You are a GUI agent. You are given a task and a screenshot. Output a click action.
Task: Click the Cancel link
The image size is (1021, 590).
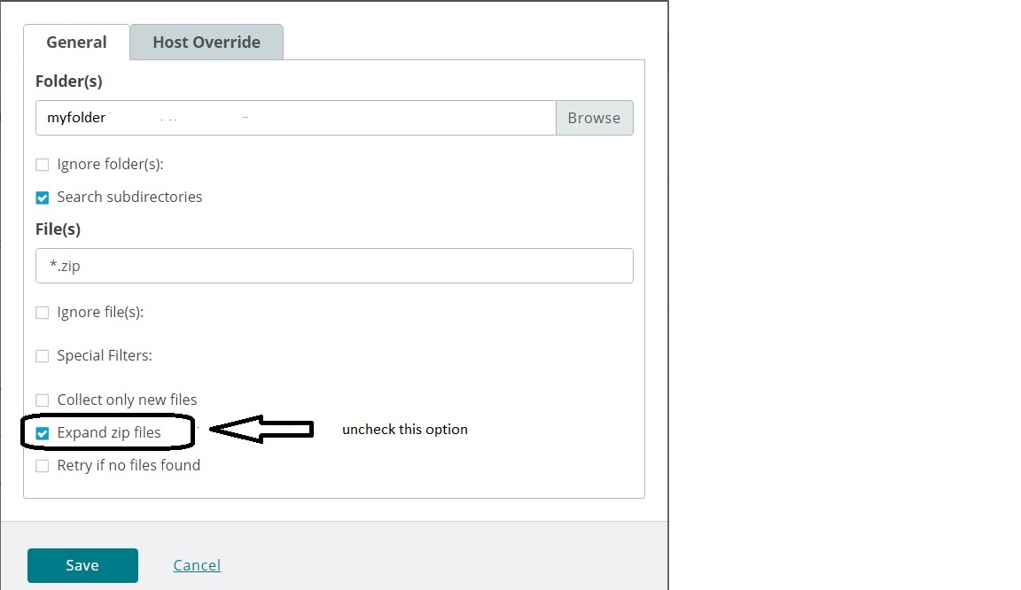click(x=197, y=564)
